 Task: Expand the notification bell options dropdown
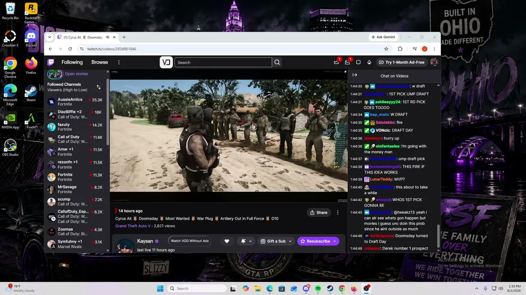point(250,241)
